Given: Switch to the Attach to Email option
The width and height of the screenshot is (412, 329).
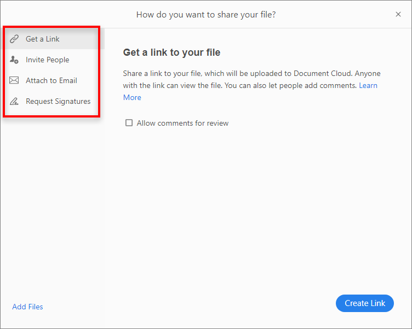Looking at the screenshot, I should (x=51, y=80).
